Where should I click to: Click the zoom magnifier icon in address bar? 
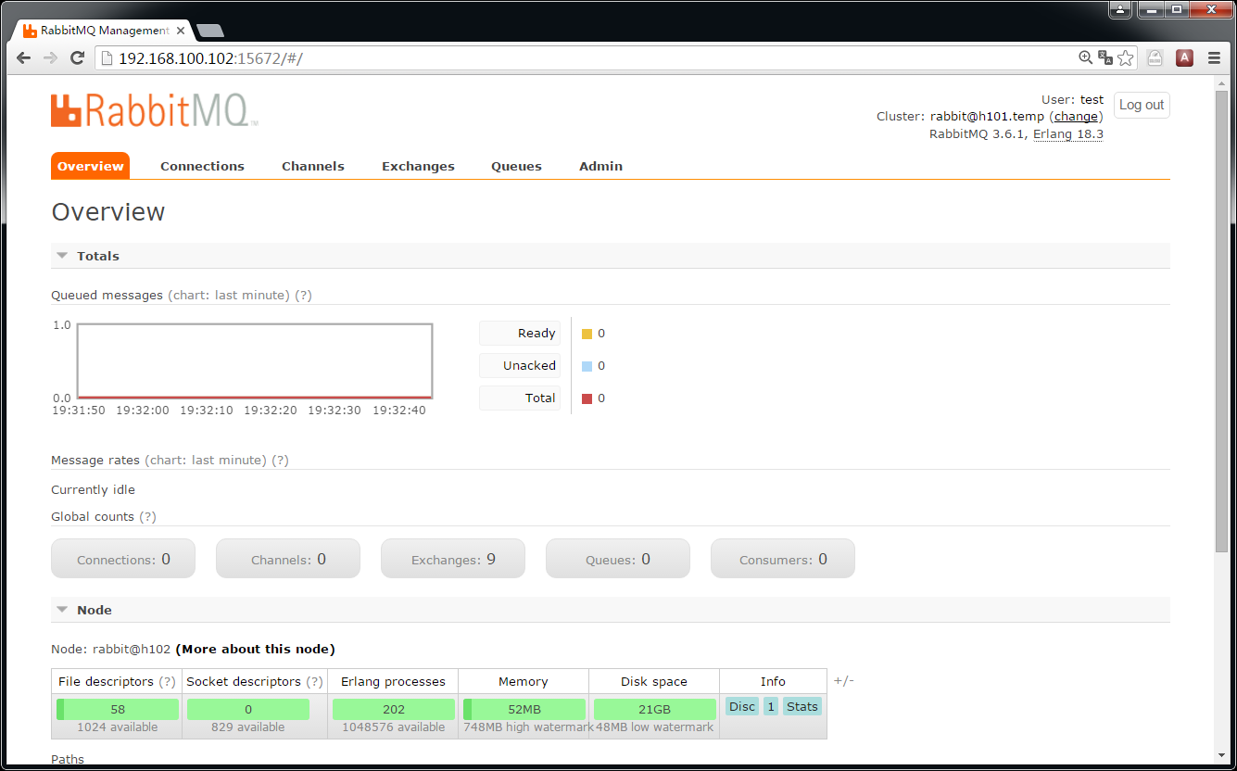pyautogui.click(x=1086, y=58)
